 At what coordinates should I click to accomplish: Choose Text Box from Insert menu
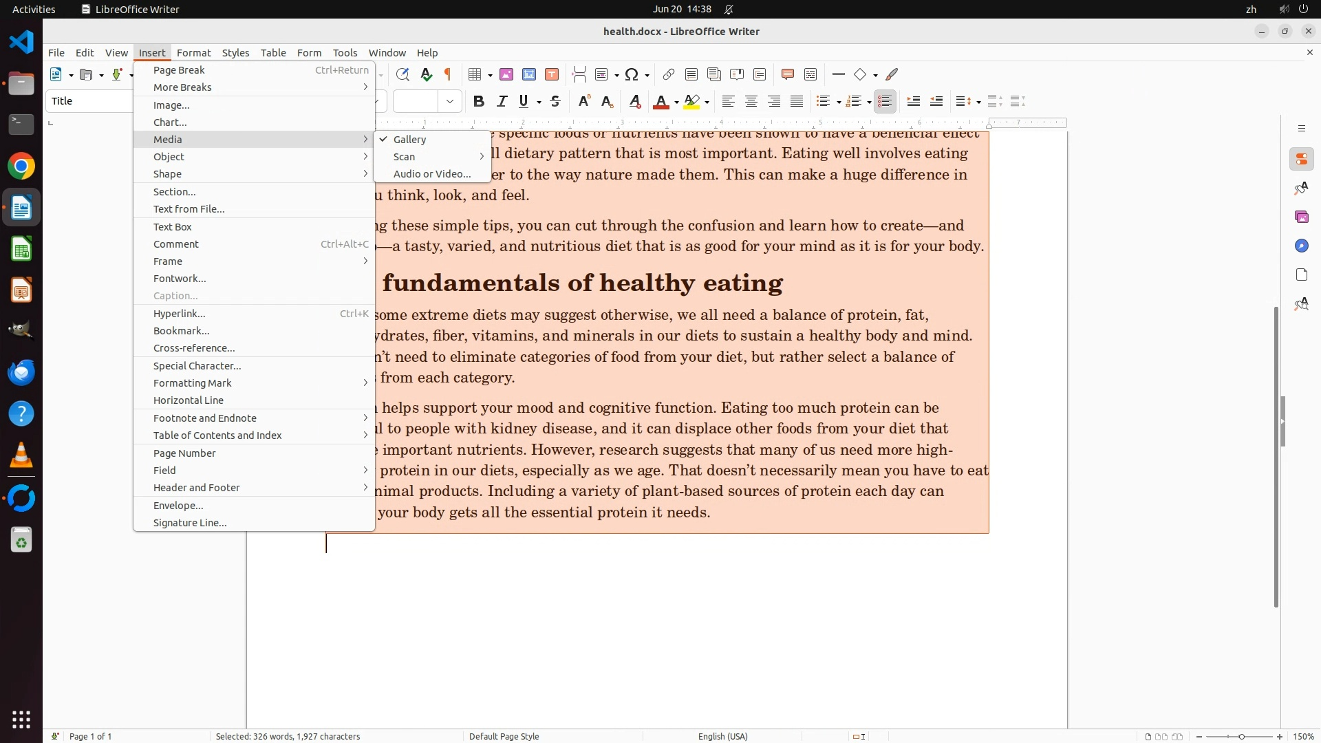pyautogui.click(x=172, y=226)
